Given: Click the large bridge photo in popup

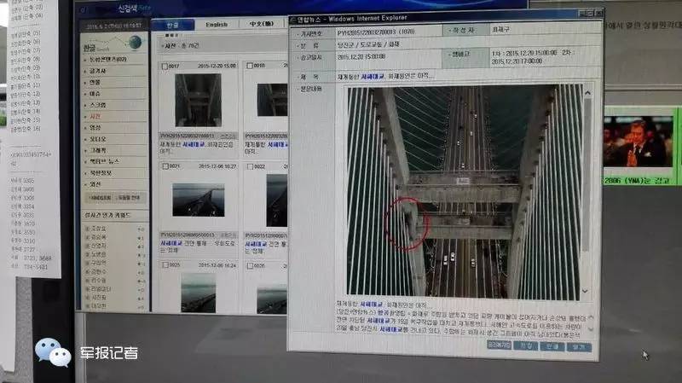Looking at the screenshot, I should (x=464, y=192).
